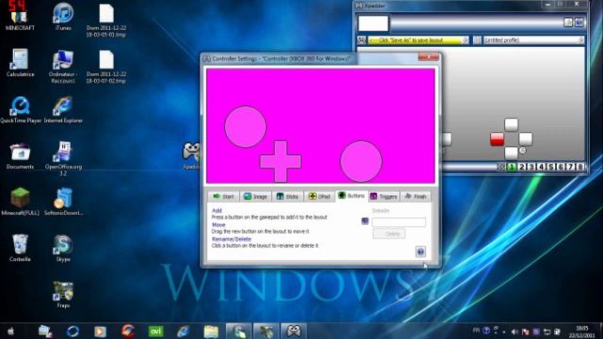The width and height of the screenshot is (603, 339).
Task: Click the profile icon left of Untitled profile
Action: (477, 40)
